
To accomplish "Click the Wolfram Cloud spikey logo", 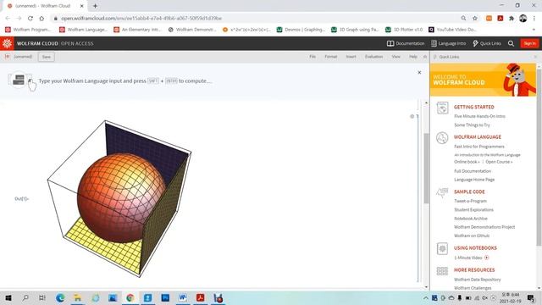I will pyautogui.click(x=7, y=43).
